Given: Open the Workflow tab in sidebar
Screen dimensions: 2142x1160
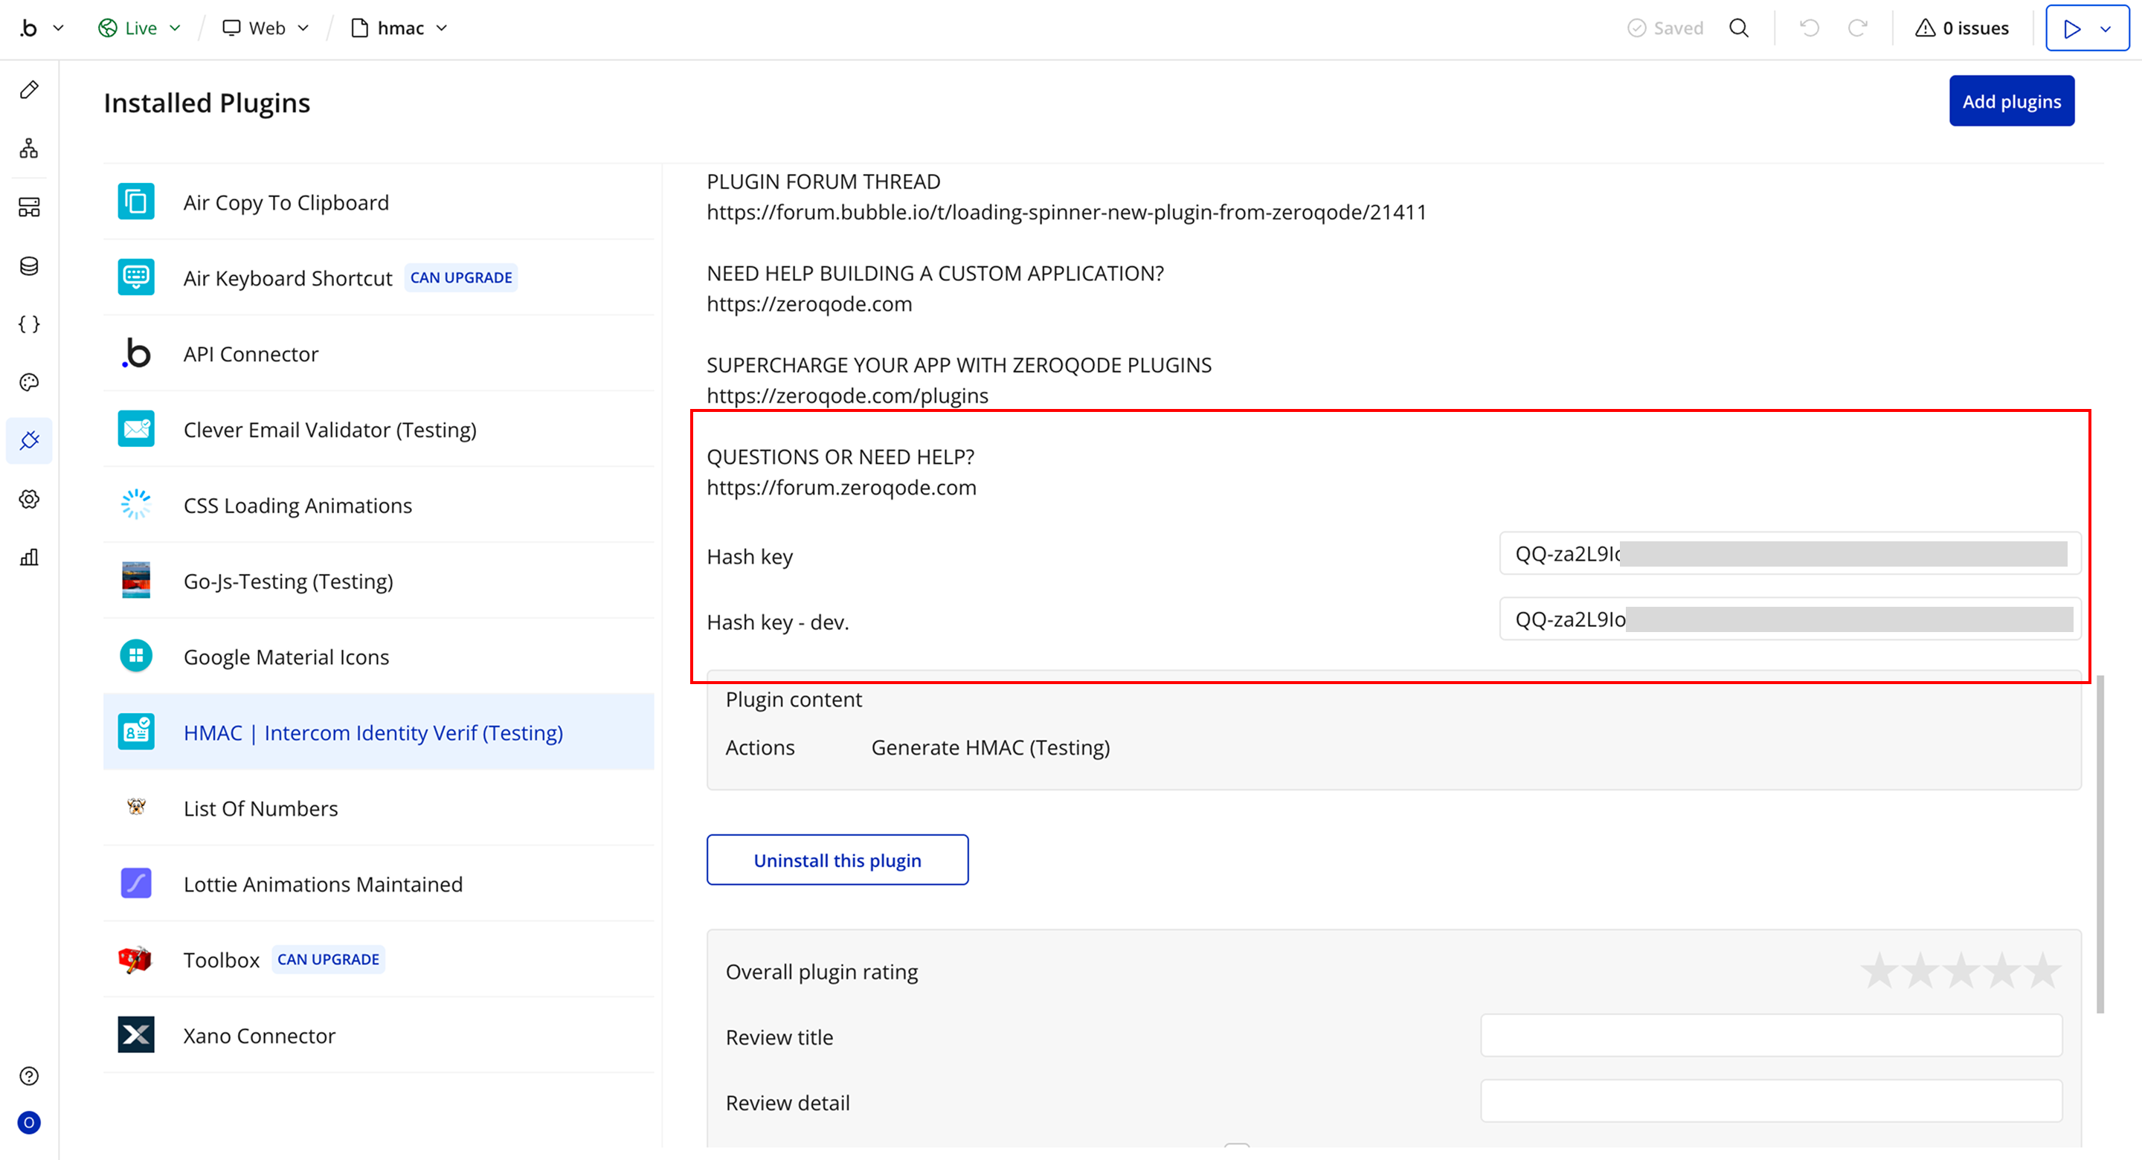Looking at the screenshot, I should click(29, 149).
